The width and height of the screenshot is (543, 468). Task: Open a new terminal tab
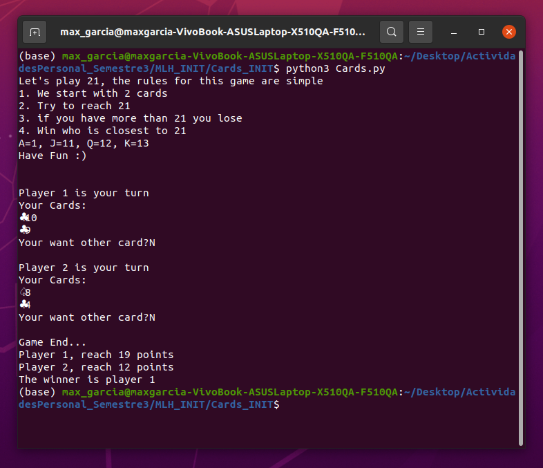(35, 32)
